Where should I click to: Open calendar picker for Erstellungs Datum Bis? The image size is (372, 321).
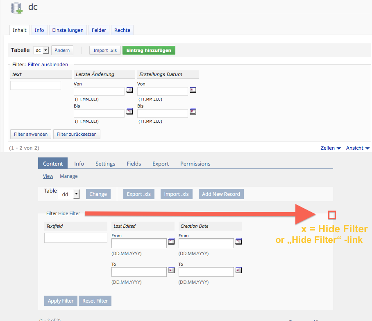pos(193,111)
